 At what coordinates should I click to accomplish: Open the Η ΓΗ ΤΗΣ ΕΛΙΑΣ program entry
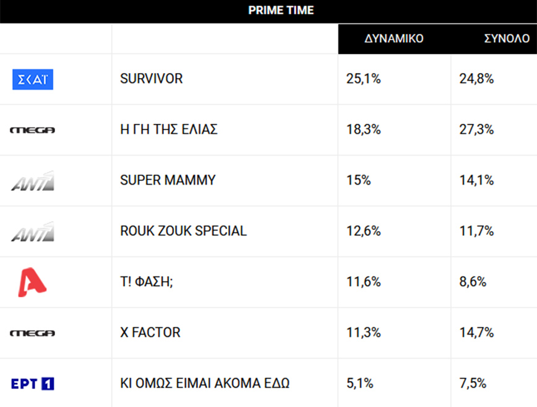[169, 129]
